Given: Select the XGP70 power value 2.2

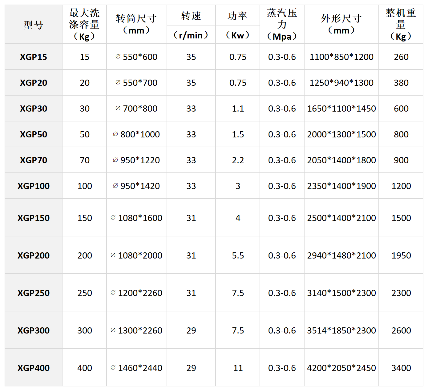Looking at the screenshot, I should click(x=238, y=160).
